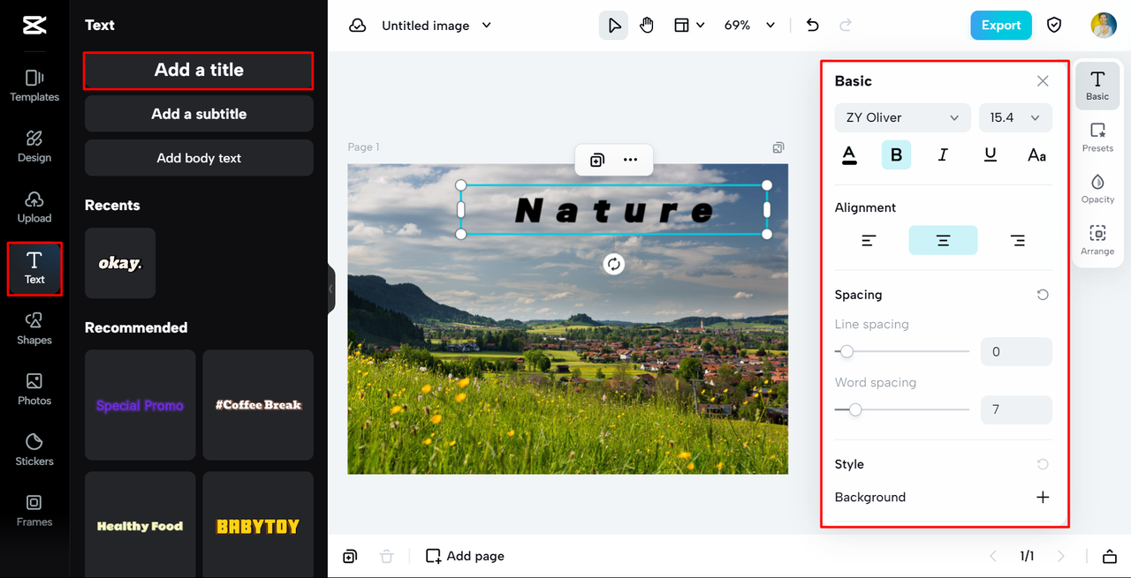Change text case with Aa icon
This screenshot has width=1131, height=578.
[x=1037, y=155]
